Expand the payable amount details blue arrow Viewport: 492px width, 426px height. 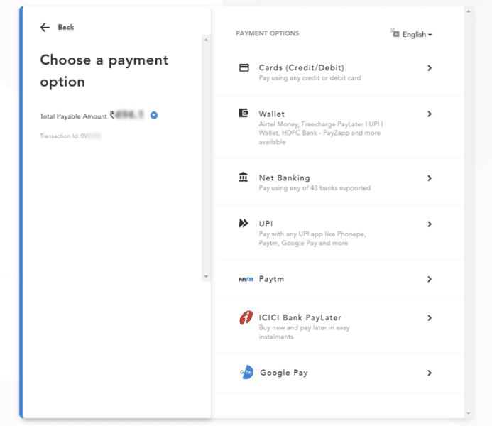point(154,116)
